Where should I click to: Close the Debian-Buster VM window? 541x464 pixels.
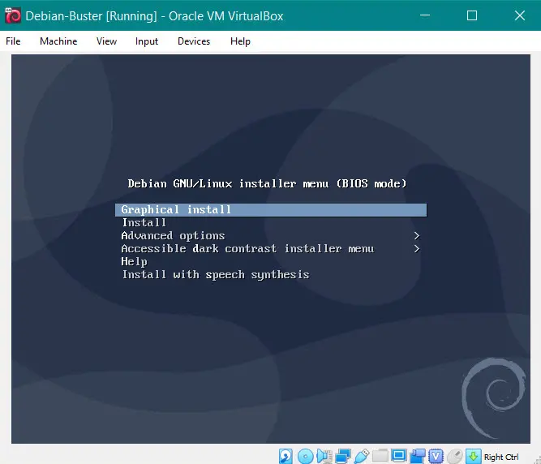520,15
